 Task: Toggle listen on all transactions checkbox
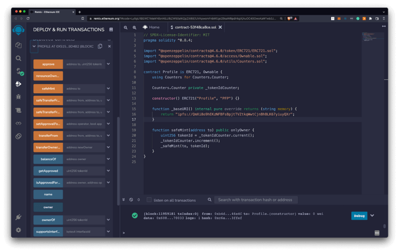coord(149,200)
